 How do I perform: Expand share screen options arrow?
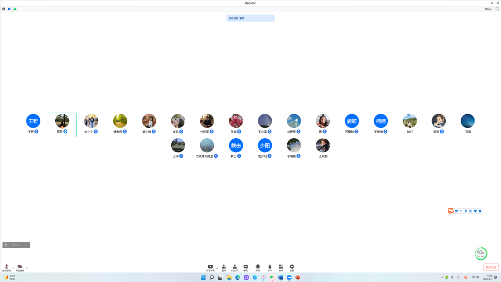point(217,268)
